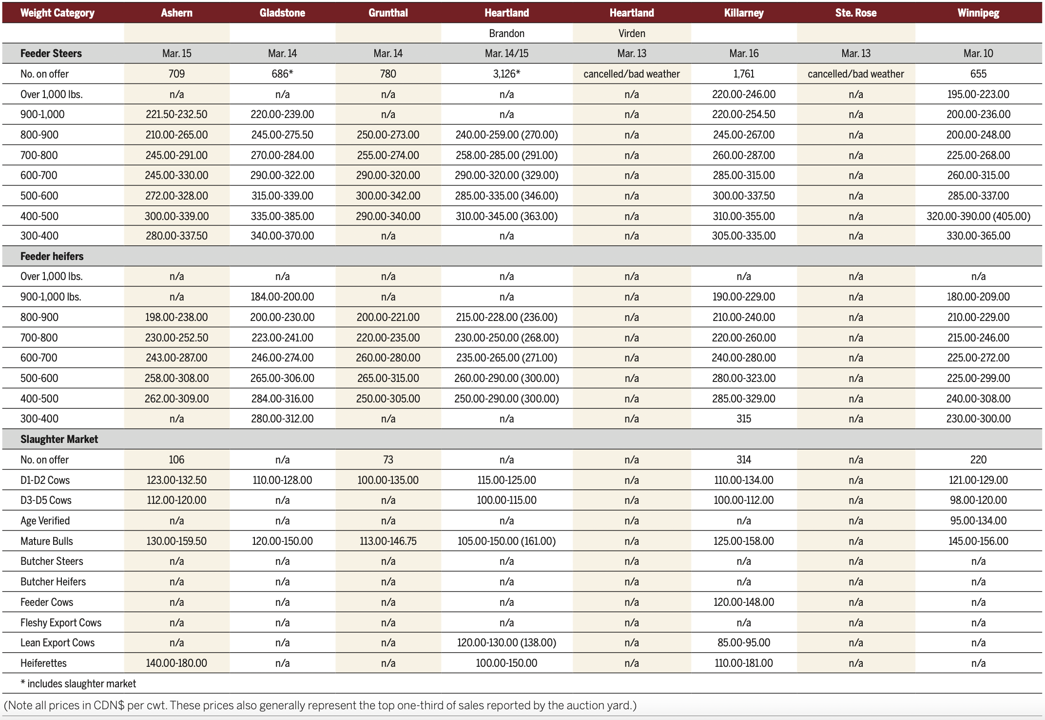
Task: Select Ste. Rose's cancelled/bad weather cell
Action: [856, 74]
